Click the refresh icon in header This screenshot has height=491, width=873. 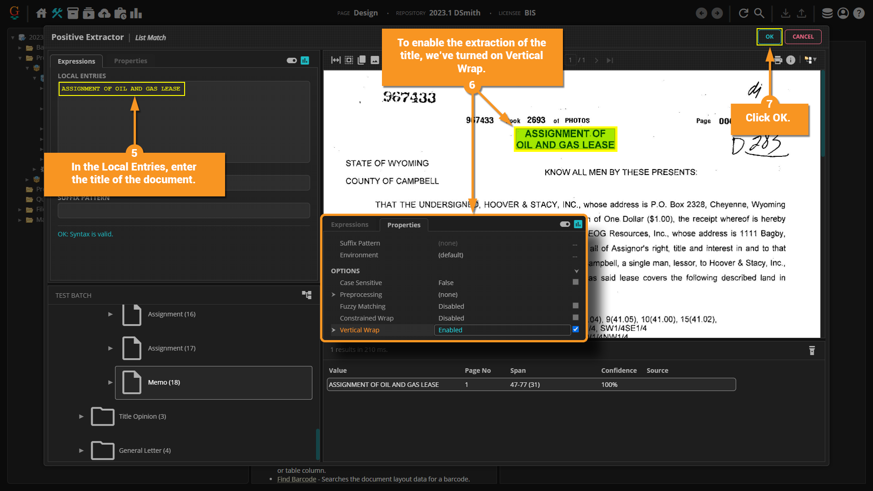tap(743, 13)
